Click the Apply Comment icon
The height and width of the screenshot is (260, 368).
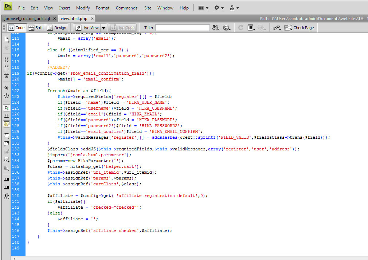[6, 136]
